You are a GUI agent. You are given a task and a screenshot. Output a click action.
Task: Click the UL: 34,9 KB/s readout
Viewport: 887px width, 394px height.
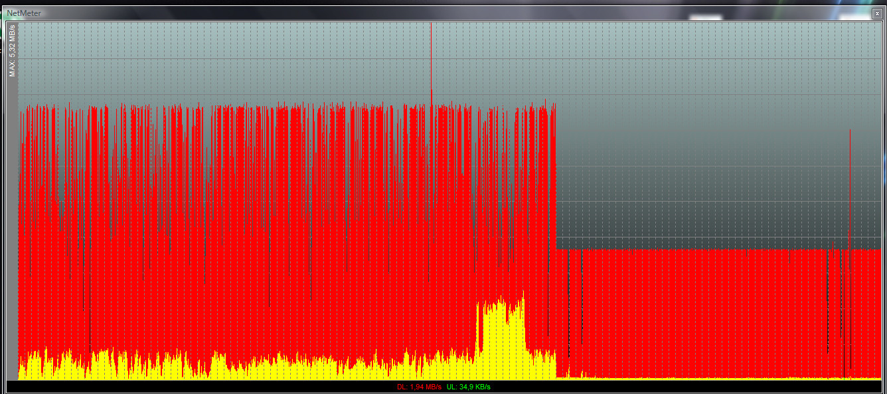click(469, 387)
